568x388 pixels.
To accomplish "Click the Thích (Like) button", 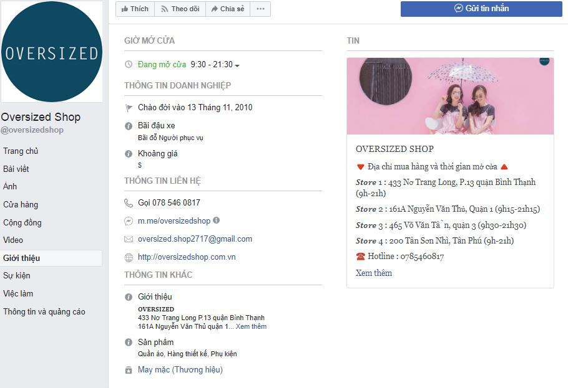I will tap(135, 9).
